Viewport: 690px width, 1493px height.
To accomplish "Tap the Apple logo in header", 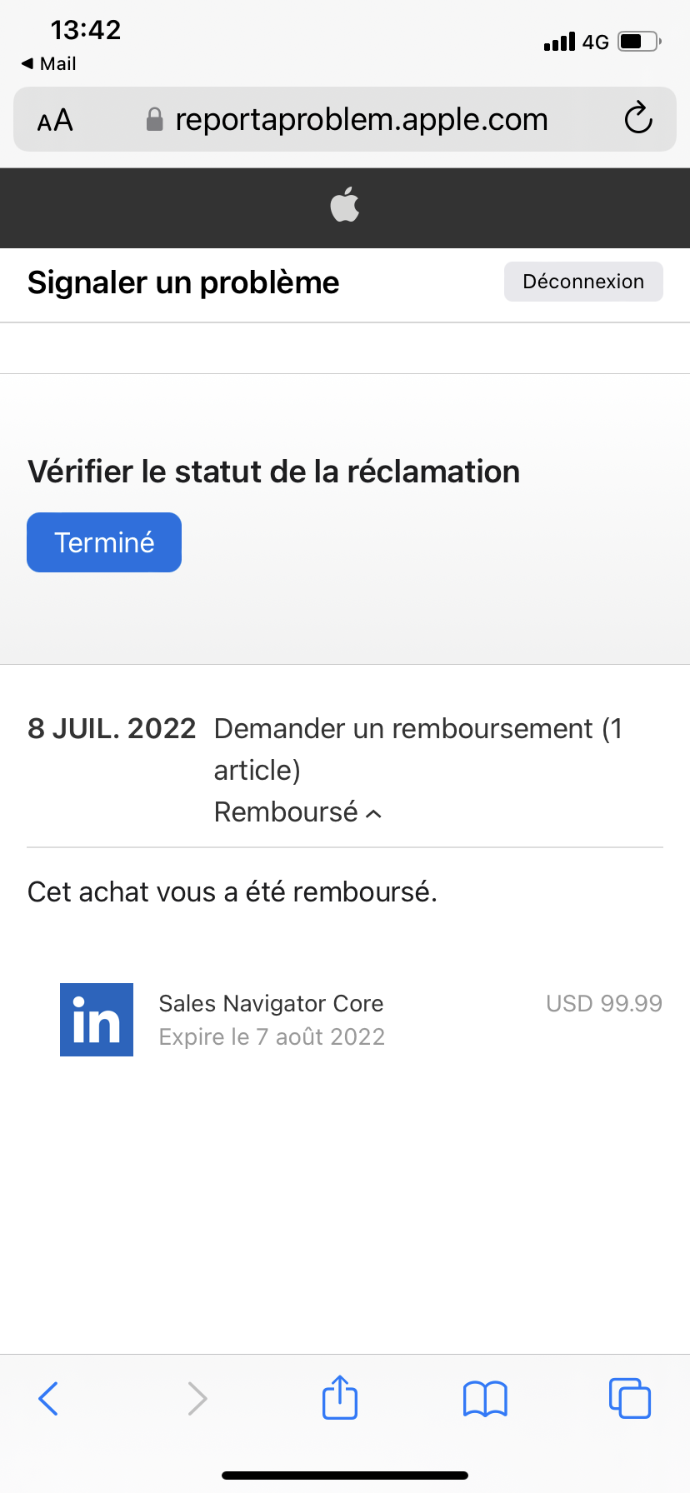I will [x=345, y=205].
